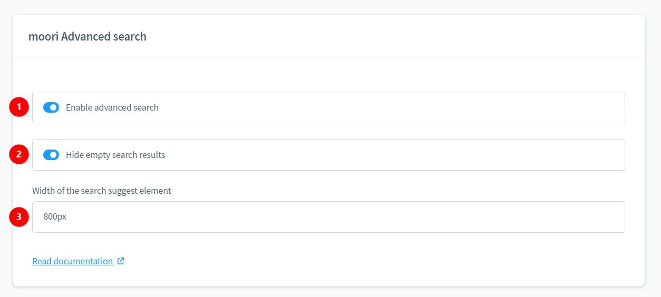
Task: Toggle the Enable advanced search switch
Action: pyautogui.click(x=51, y=107)
